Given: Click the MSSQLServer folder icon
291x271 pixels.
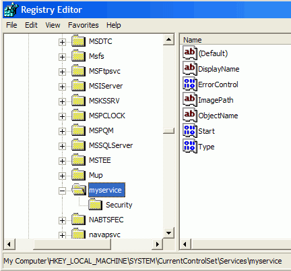Looking at the screenshot, I should pyautogui.click(x=78, y=145).
